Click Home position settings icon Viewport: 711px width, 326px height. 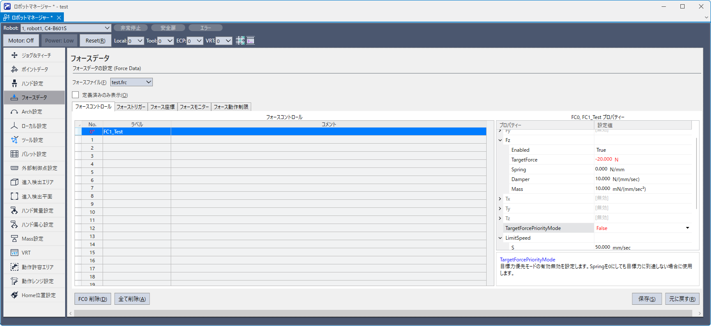point(14,295)
